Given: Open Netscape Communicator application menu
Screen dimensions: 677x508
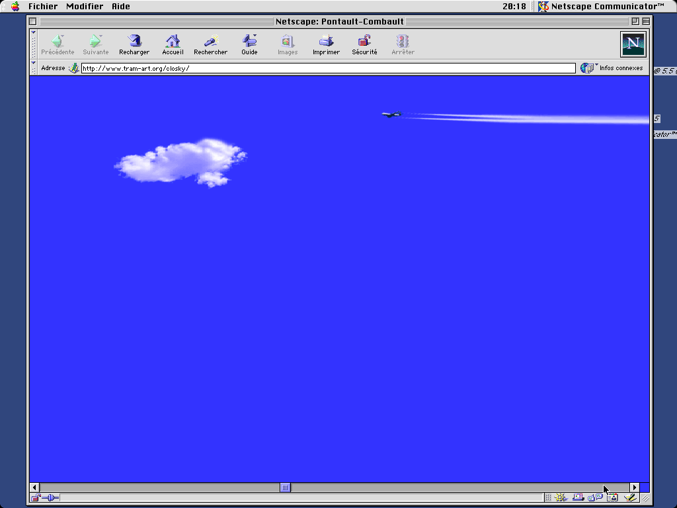Looking at the screenshot, I should point(600,7).
